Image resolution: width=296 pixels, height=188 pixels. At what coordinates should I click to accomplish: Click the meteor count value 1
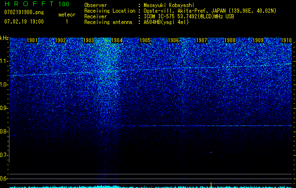tap(67, 22)
